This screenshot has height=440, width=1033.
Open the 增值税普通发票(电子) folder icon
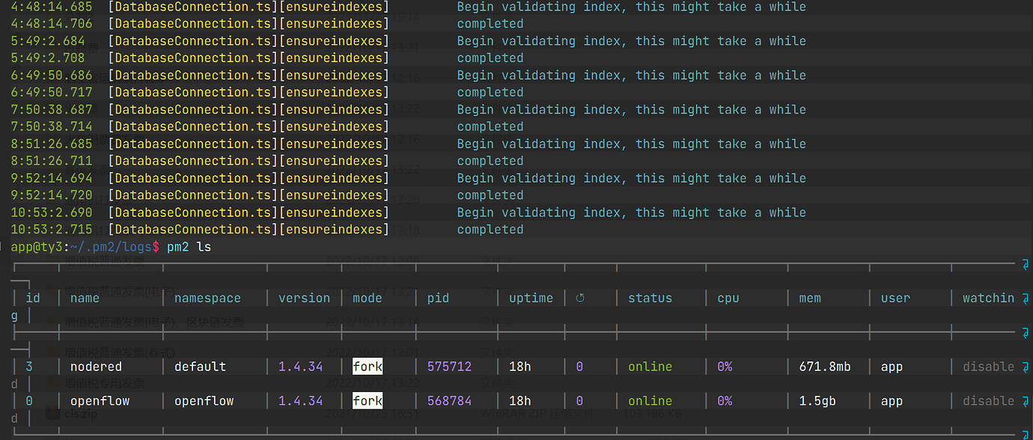click(x=49, y=289)
